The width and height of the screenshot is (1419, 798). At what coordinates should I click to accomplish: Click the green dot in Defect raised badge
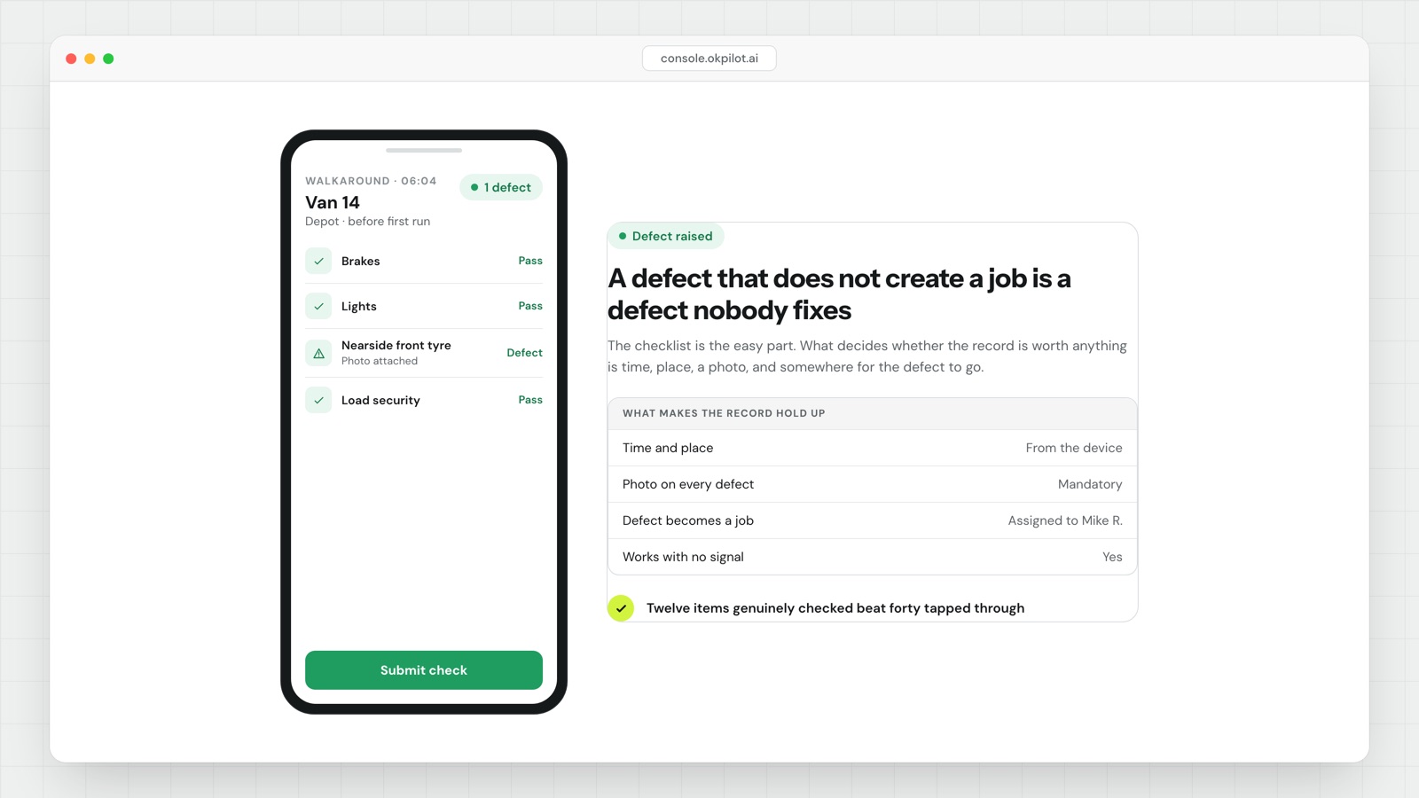623,236
